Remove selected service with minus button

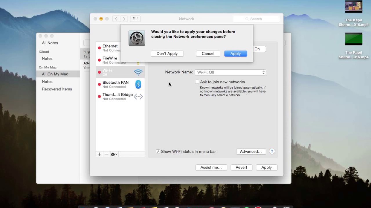pyautogui.click(x=107, y=154)
